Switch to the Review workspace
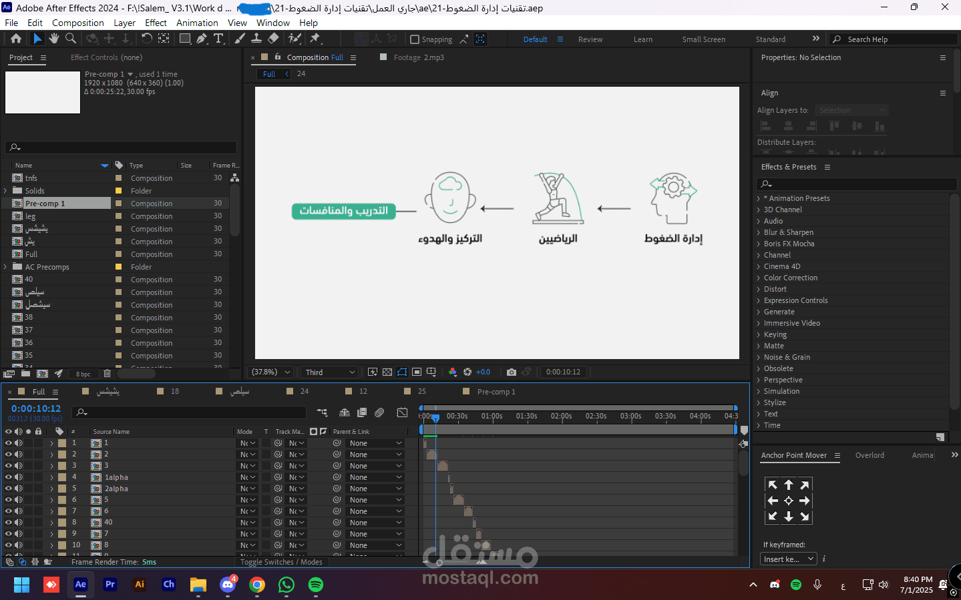The image size is (961, 600). click(x=590, y=39)
